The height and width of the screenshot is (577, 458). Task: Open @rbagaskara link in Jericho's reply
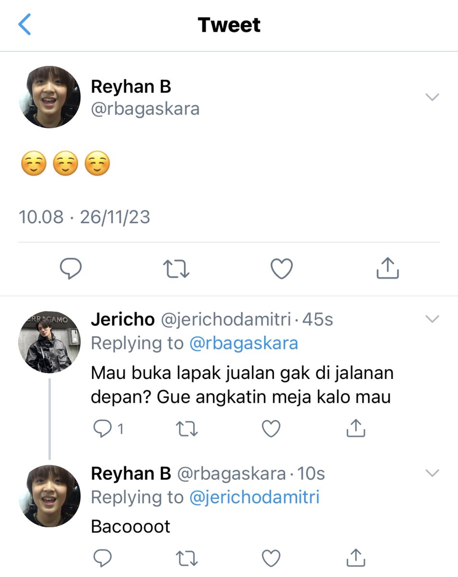[244, 343]
